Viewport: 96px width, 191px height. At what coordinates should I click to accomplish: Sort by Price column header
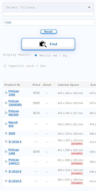(x=36, y=85)
